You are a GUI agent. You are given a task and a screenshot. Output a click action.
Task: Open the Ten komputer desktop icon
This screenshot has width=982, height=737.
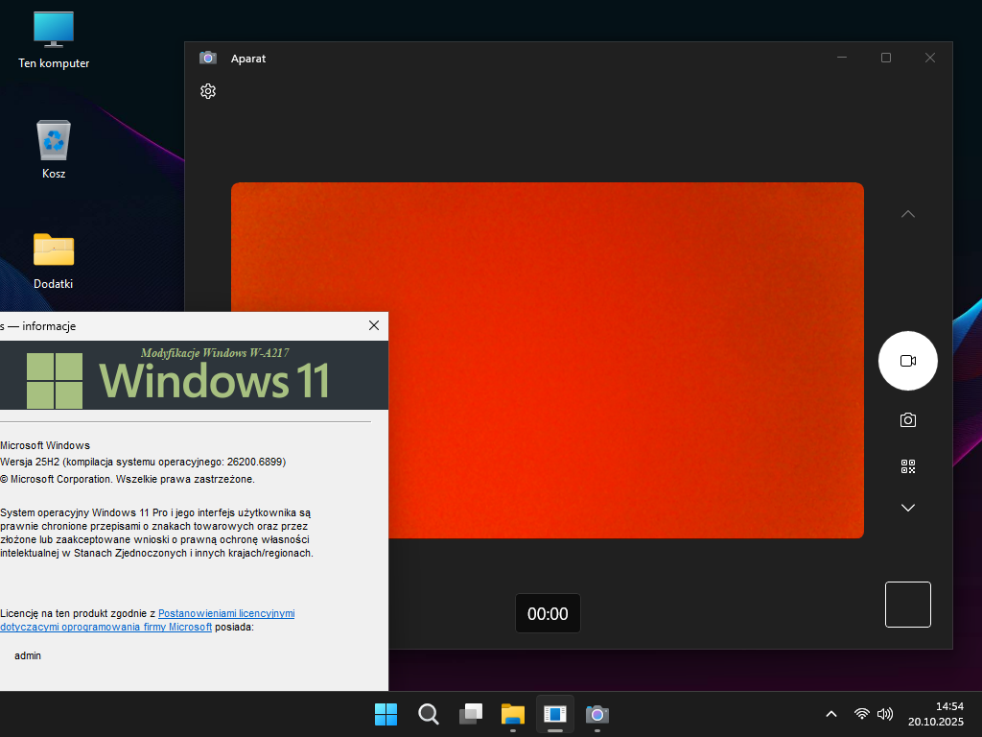point(54,38)
